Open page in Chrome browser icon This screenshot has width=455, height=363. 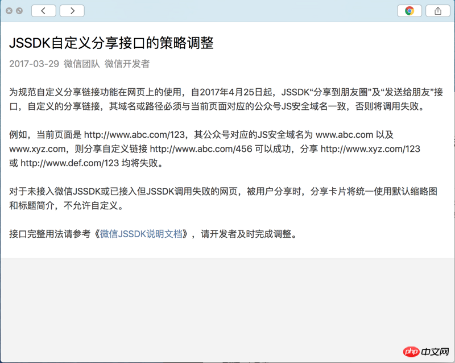point(409,11)
